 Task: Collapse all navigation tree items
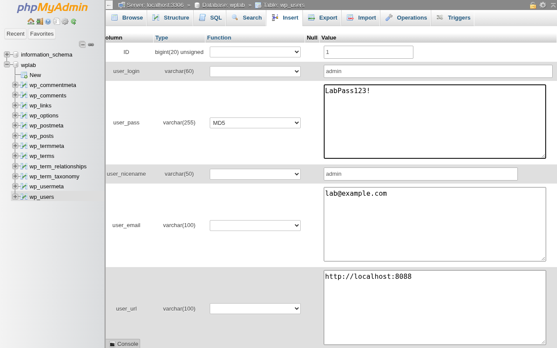click(82, 44)
